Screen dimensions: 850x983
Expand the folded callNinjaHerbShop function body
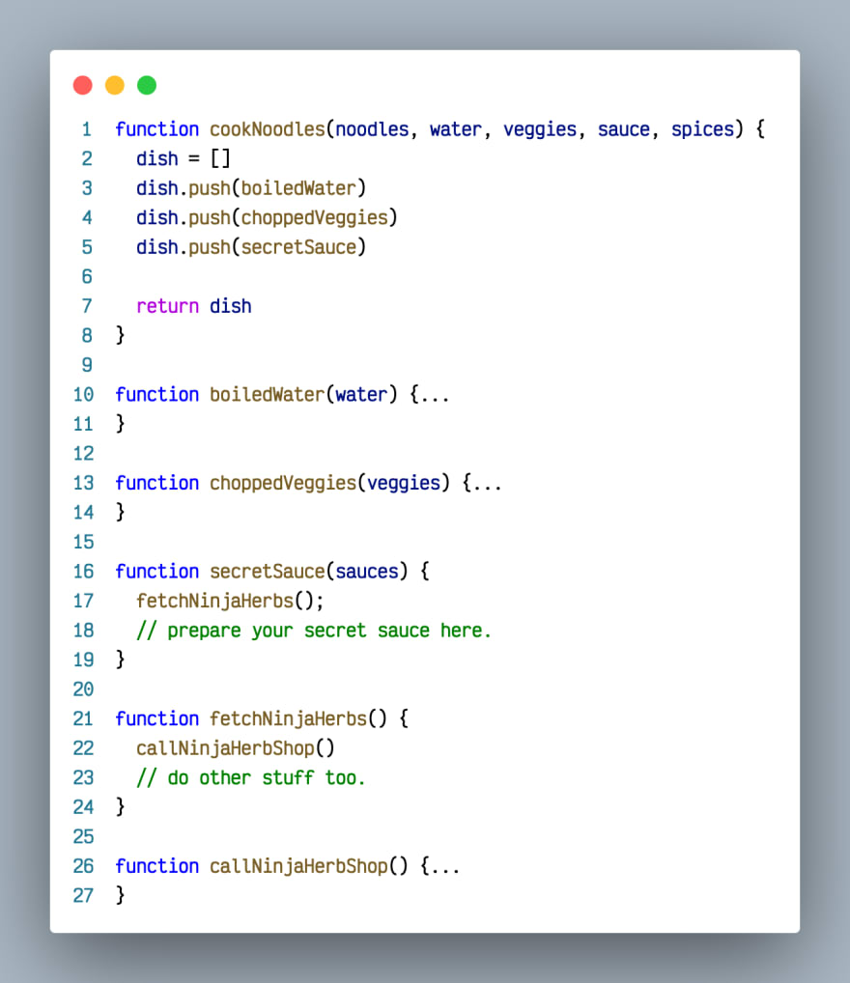point(444,867)
